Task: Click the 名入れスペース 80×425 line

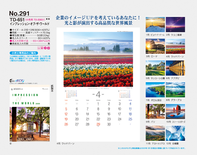Action: [30, 38]
